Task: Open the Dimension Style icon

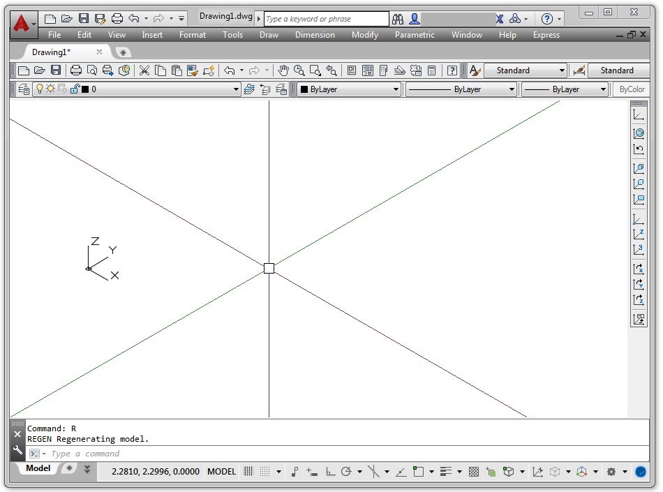Action: pos(579,70)
